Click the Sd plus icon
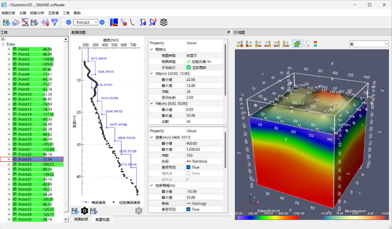392x229 pixels. [143, 22]
